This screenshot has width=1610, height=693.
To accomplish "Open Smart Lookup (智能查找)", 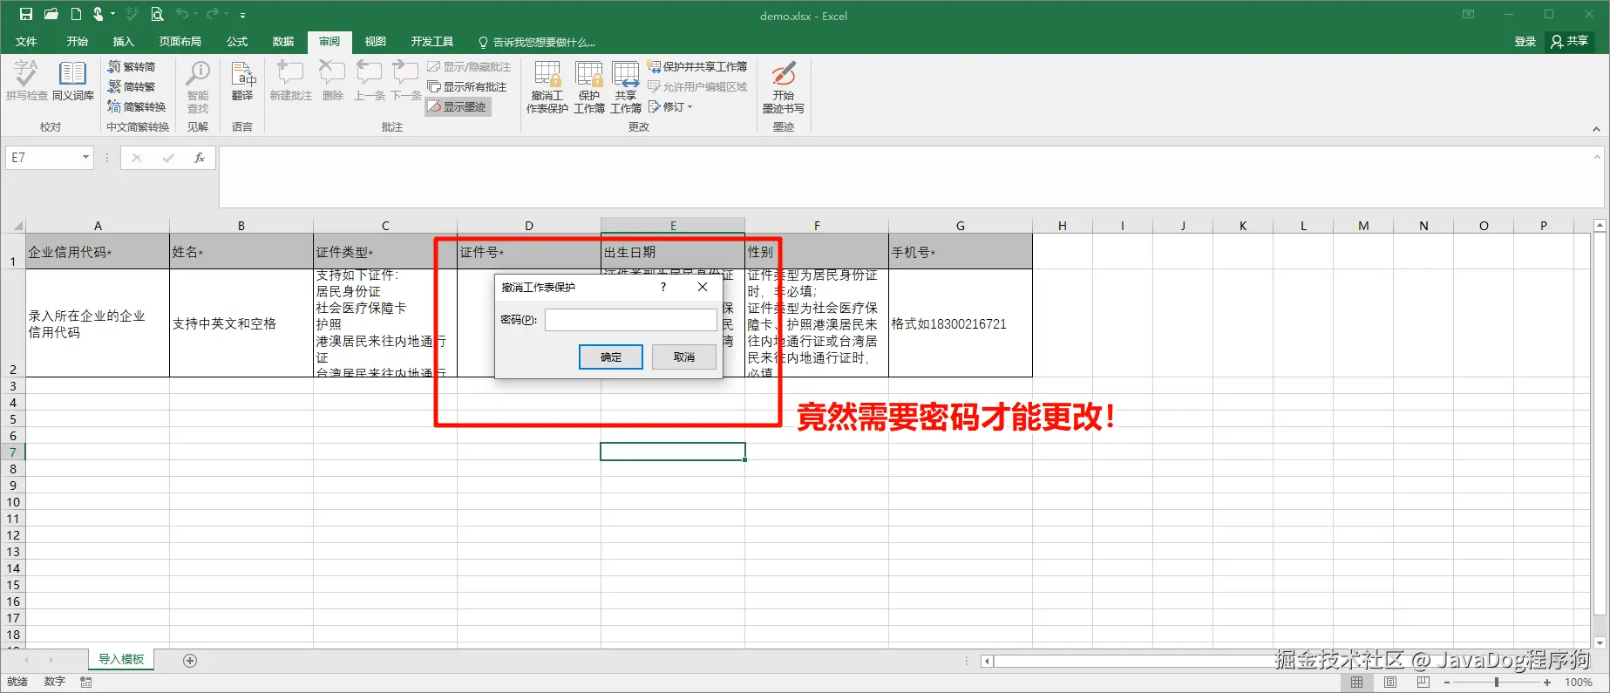I will pyautogui.click(x=198, y=87).
